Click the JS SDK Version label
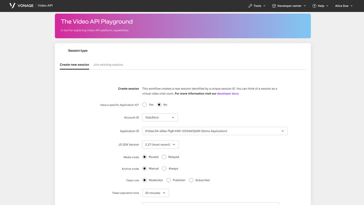Image resolution: width=364 pixels, height=205 pixels. [x=128, y=145]
